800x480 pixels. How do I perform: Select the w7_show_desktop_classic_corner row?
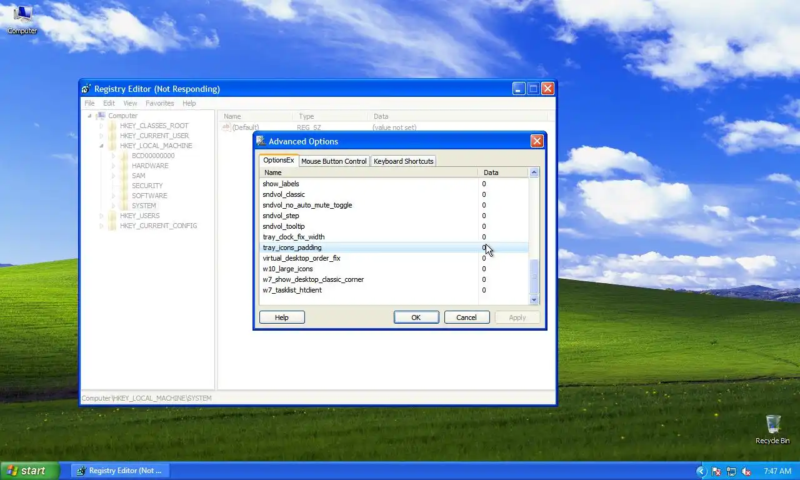click(x=394, y=279)
